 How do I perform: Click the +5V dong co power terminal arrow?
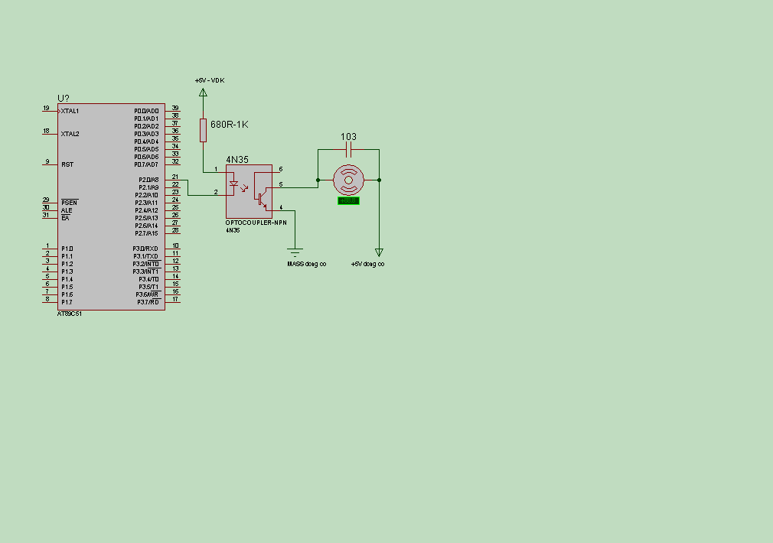(379, 252)
